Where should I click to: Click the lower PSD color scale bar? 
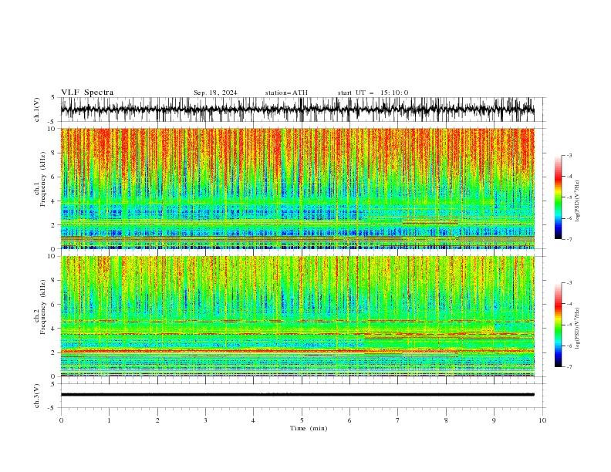[558, 325]
